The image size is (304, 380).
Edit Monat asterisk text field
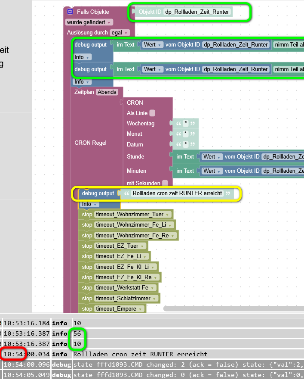point(185,134)
